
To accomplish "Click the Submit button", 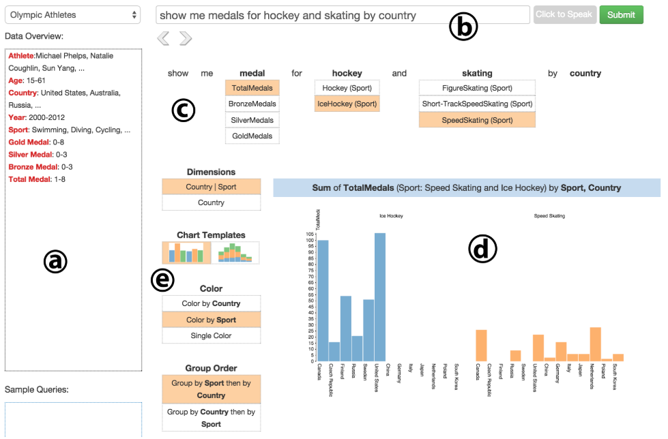I will coord(621,14).
